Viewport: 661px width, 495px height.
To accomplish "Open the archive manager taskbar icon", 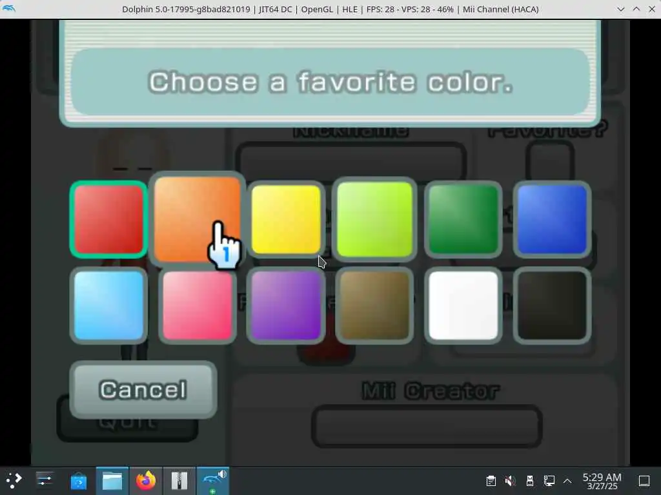I will [x=179, y=481].
